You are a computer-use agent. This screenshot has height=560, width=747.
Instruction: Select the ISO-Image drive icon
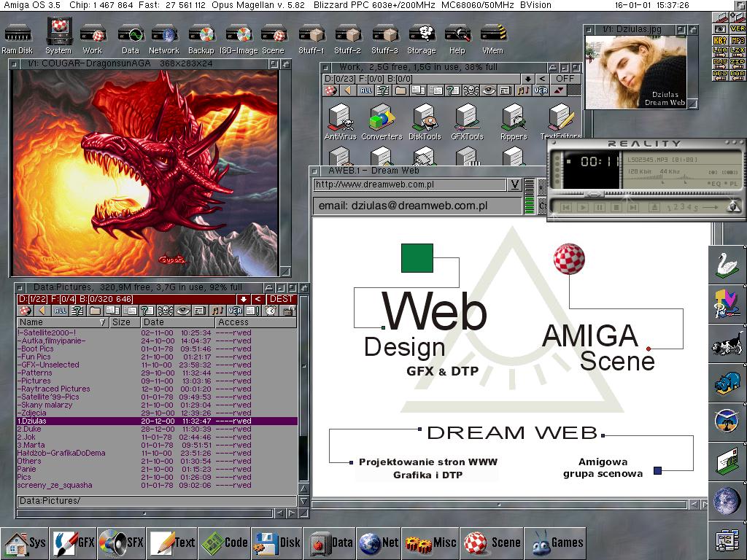click(x=239, y=40)
